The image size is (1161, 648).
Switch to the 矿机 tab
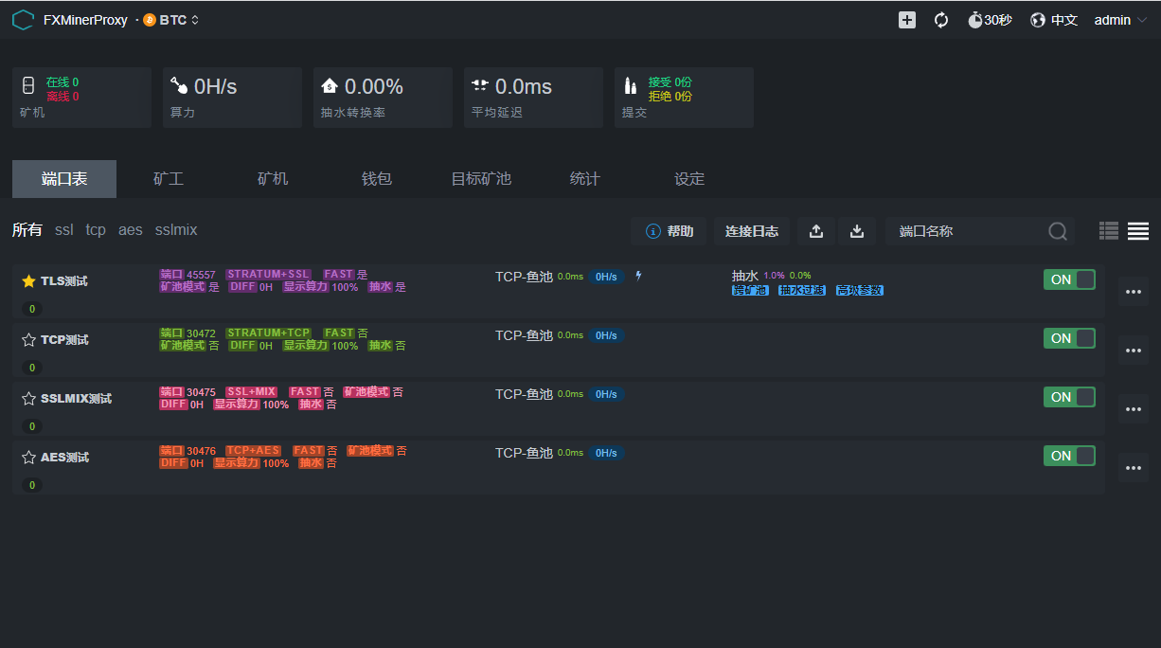point(273,179)
